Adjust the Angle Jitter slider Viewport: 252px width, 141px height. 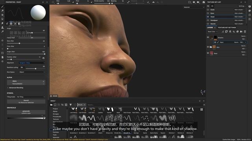coord(26,54)
